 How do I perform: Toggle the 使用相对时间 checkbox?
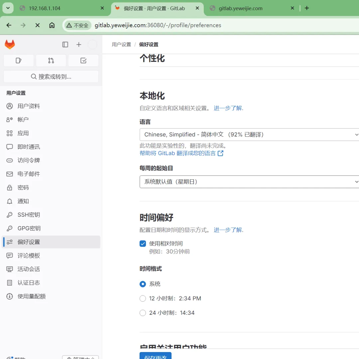pos(143,244)
